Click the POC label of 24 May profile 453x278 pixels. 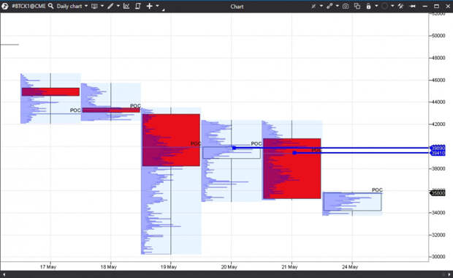(377, 190)
